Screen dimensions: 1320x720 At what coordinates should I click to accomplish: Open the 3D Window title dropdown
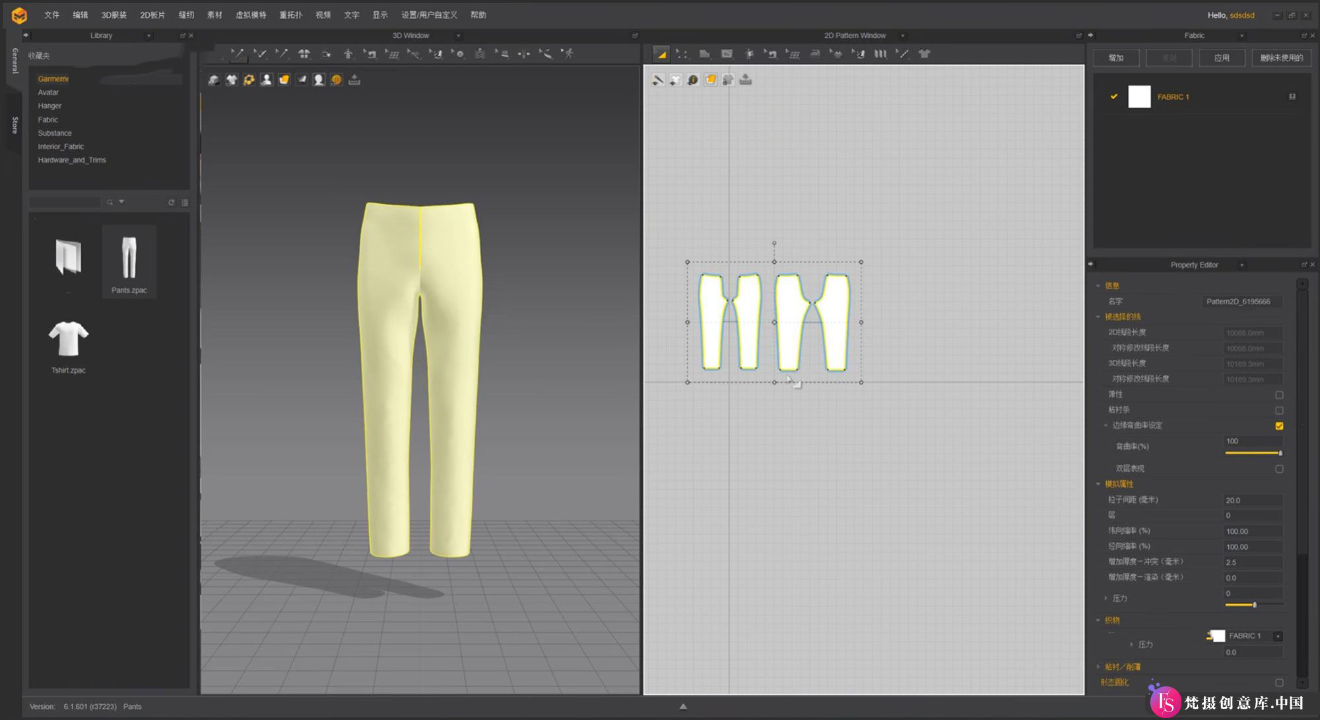pyautogui.click(x=458, y=36)
